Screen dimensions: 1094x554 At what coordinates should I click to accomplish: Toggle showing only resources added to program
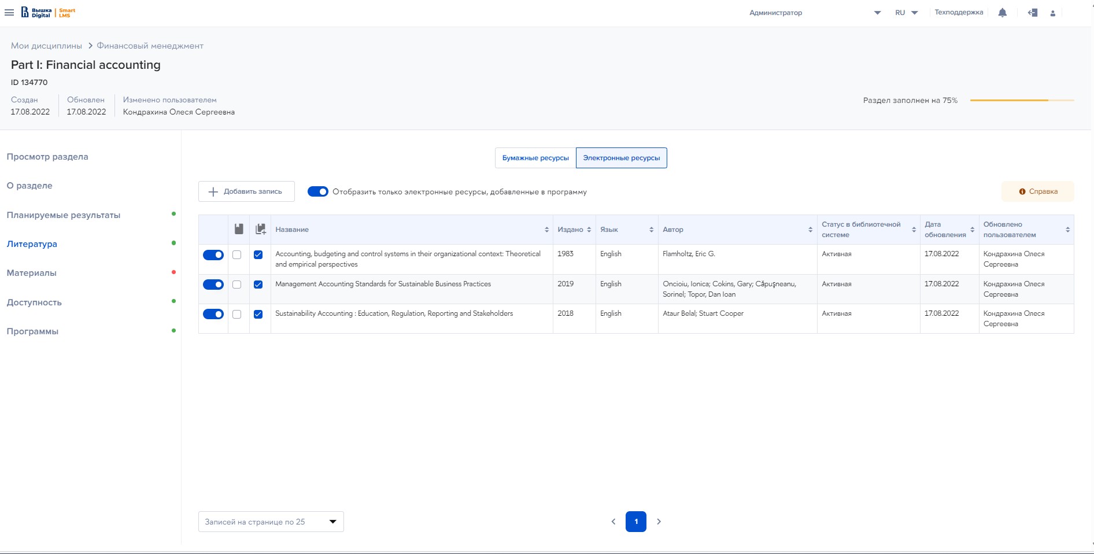click(317, 192)
